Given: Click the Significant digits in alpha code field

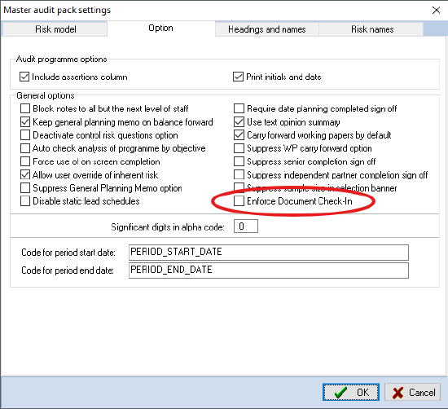Looking at the screenshot, I should pos(246,226).
